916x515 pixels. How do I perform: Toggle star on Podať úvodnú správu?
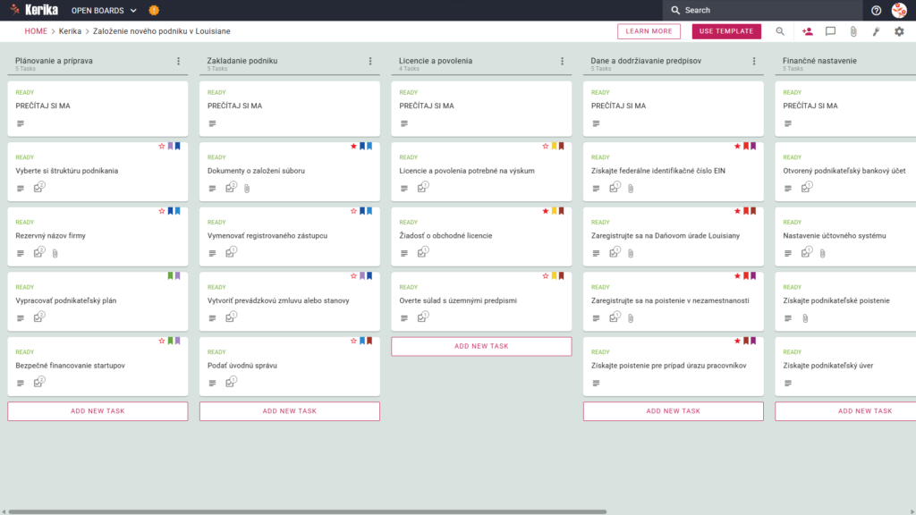click(353, 341)
